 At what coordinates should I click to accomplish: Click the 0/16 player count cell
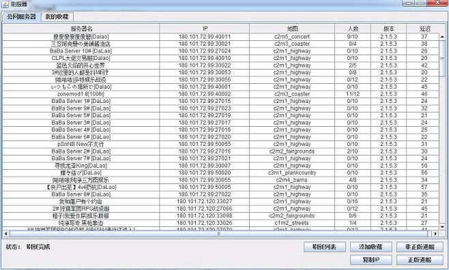coord(353,201)
